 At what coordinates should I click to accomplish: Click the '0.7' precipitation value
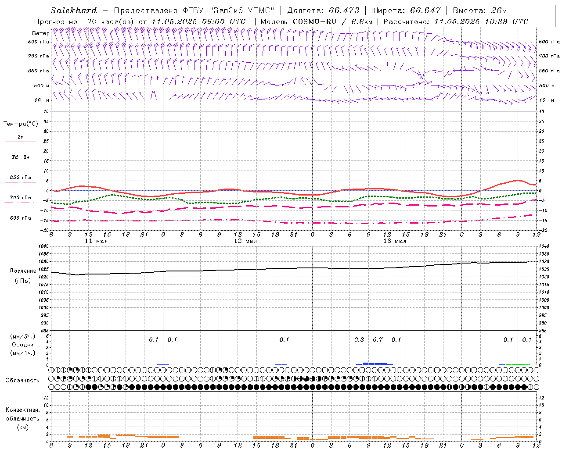click(x=378, y=339)
